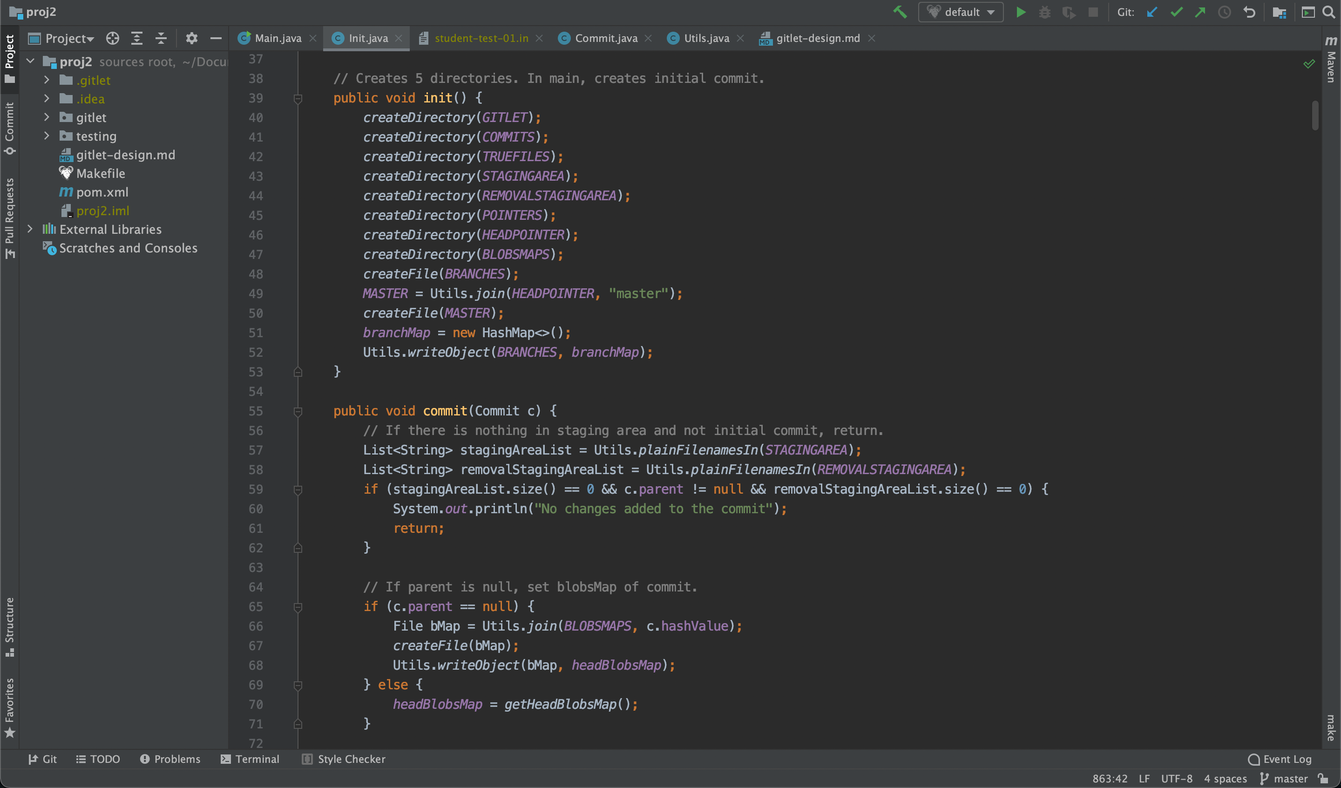
Task: Select pom.xml in project tree
Action: [102, 192]
